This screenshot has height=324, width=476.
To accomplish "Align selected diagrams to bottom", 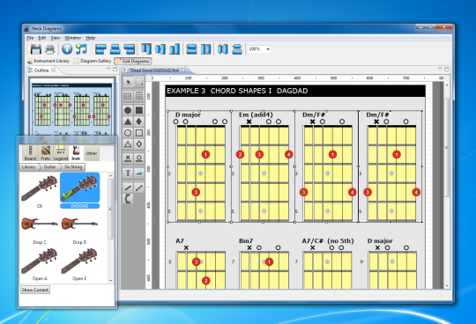I will point(175,48).
